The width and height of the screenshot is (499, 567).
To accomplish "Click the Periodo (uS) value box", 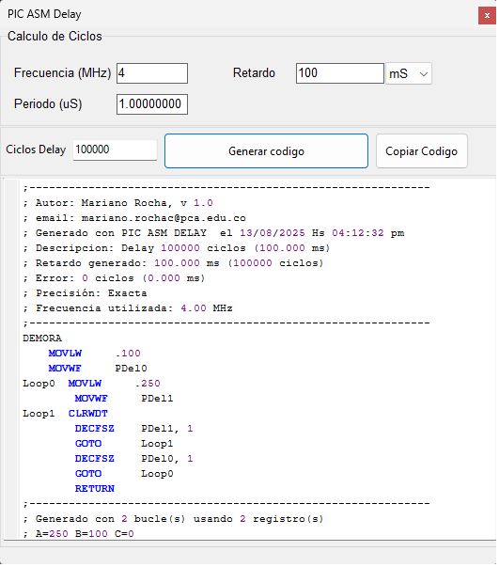I will pyautogui.click(x=153, y=104).
